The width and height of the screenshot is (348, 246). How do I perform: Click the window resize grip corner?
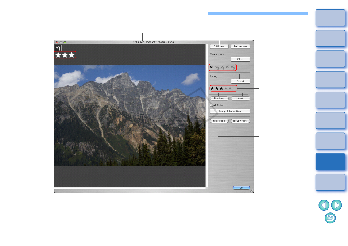[x=252, y=191]
